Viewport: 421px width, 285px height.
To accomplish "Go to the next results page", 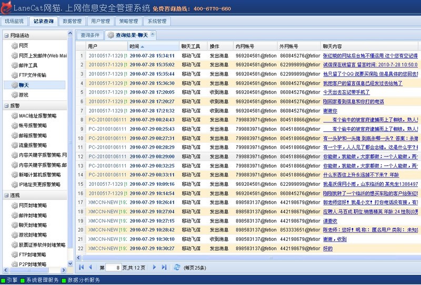I will coord(155,267).
